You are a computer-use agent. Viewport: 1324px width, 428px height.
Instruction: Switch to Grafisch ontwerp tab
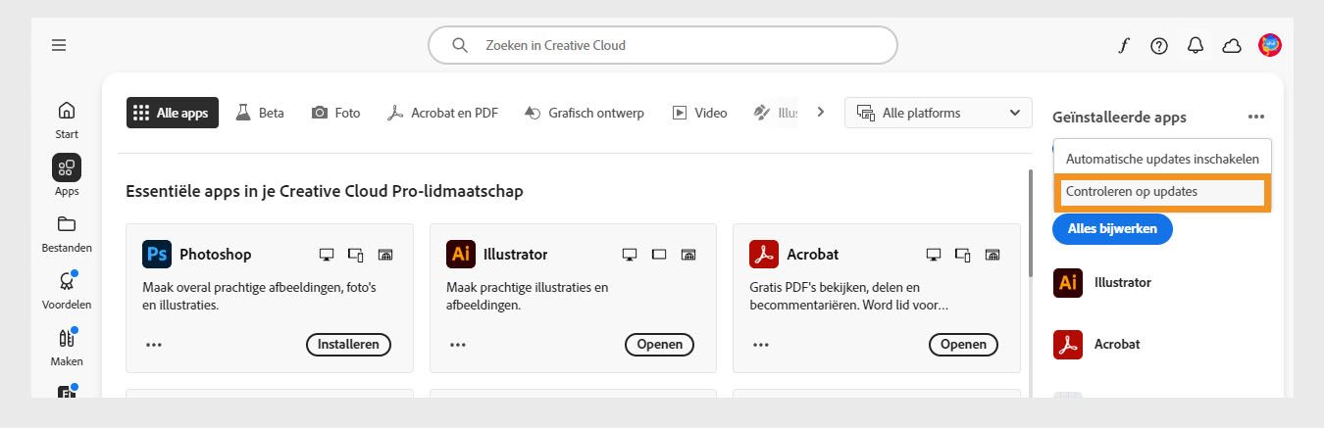tap(585, 113)
